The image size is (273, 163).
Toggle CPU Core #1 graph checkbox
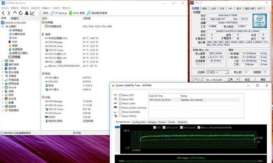[164, 128]
